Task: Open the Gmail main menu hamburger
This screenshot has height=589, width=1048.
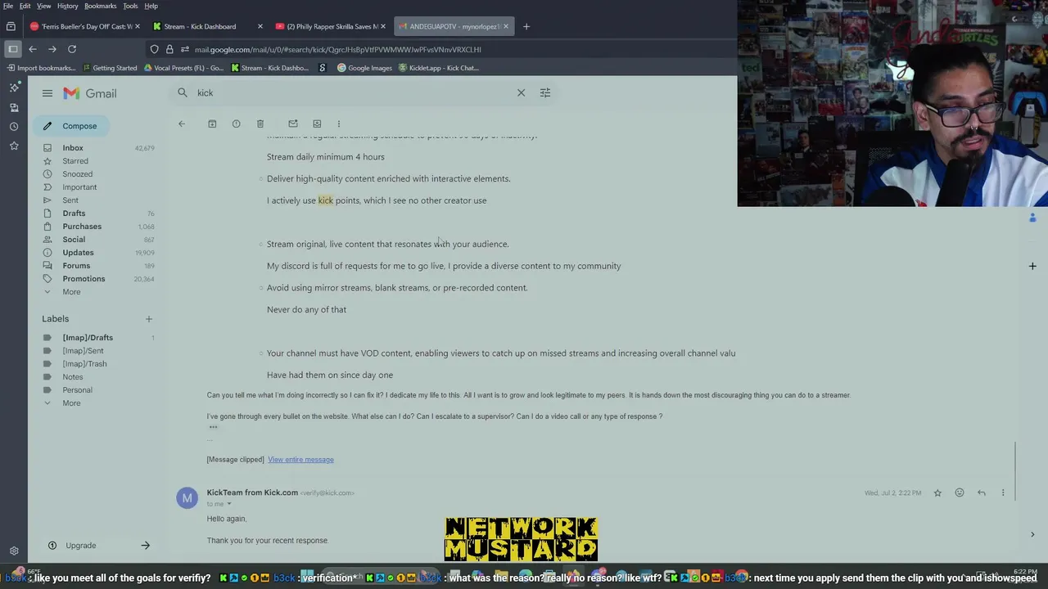Action: [x=47, y=93]
